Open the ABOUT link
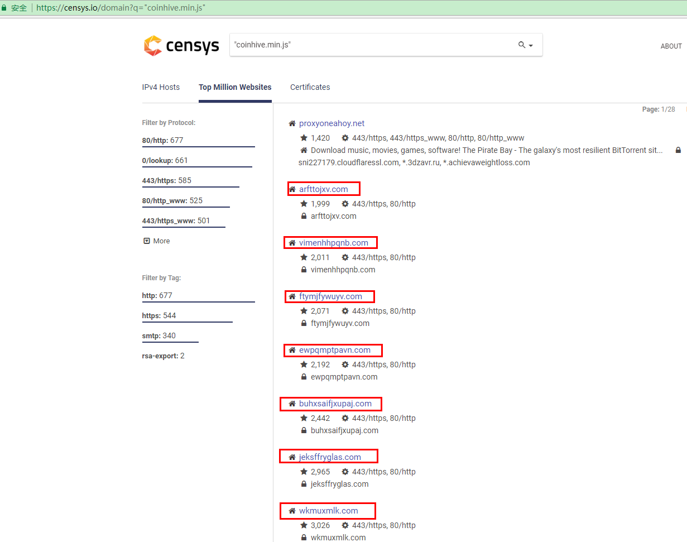The image size is (687, 542). 671,46
